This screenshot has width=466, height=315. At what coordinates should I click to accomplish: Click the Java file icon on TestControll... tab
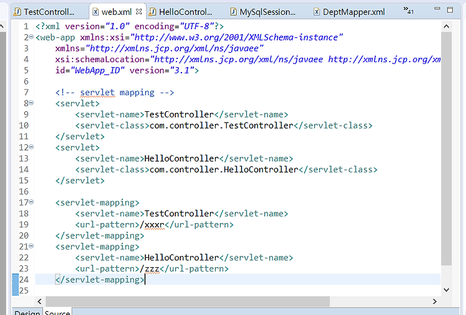[18, 12]
